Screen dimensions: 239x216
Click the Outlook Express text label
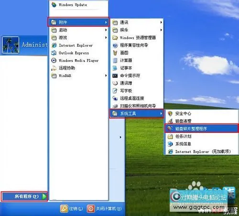pyautogui.click(x=74, y=53)
